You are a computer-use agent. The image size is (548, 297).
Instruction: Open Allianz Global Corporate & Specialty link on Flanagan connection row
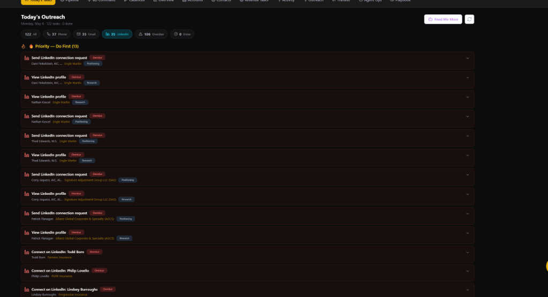point(85,219)
